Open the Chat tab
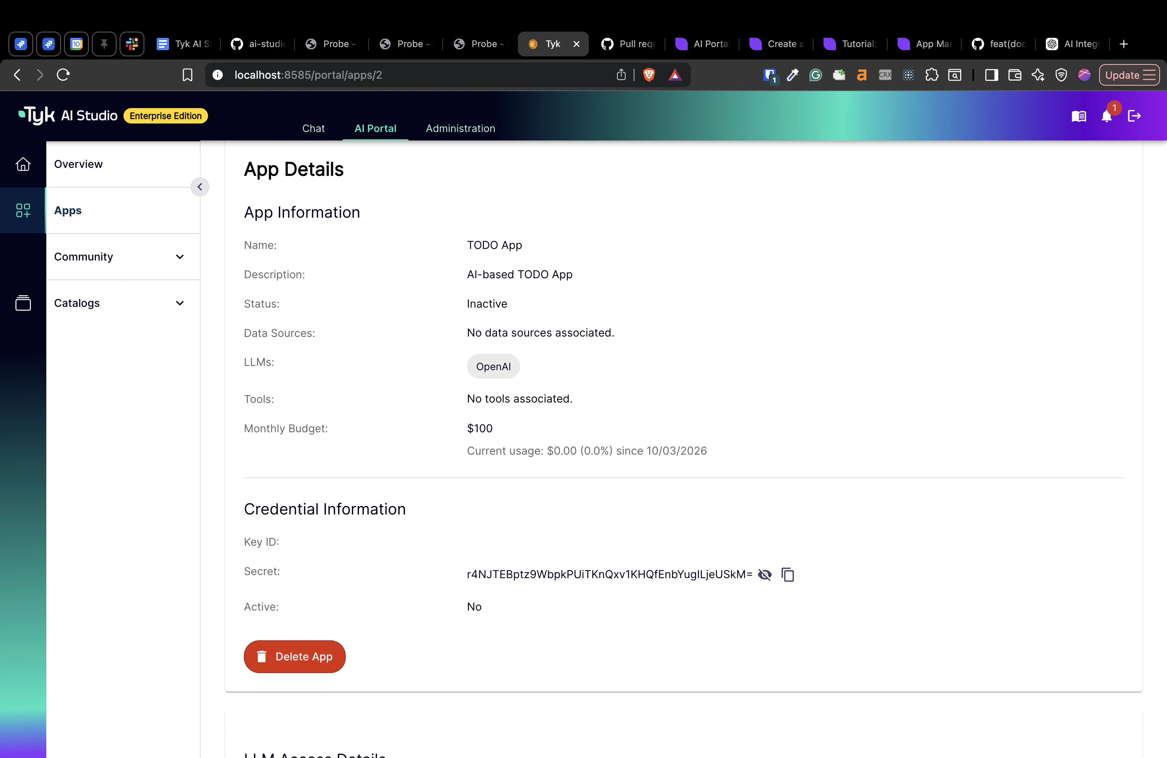1167x758 pixels. coord(313,128)
